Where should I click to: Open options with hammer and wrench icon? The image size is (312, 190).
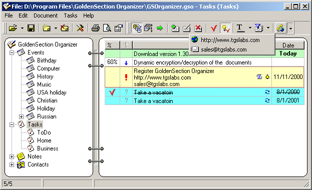pyautogui.click(x=80, y=28)
